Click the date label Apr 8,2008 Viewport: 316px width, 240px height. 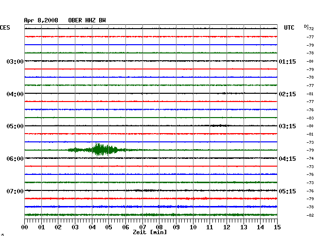[x=41, y=20]
